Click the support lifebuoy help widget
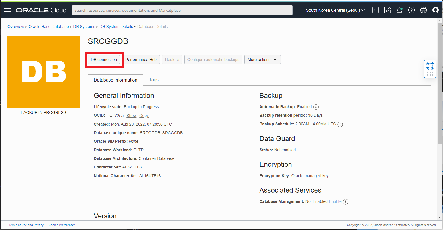Screen dimensions: 443x230 pos(430,69)
